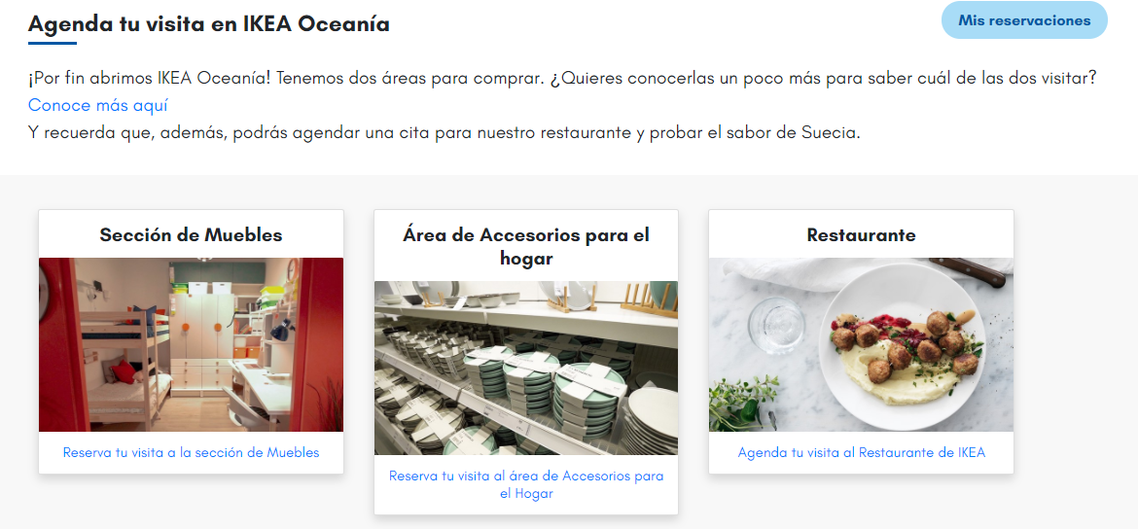Open the meatballs plate photo

coord(862,344)
